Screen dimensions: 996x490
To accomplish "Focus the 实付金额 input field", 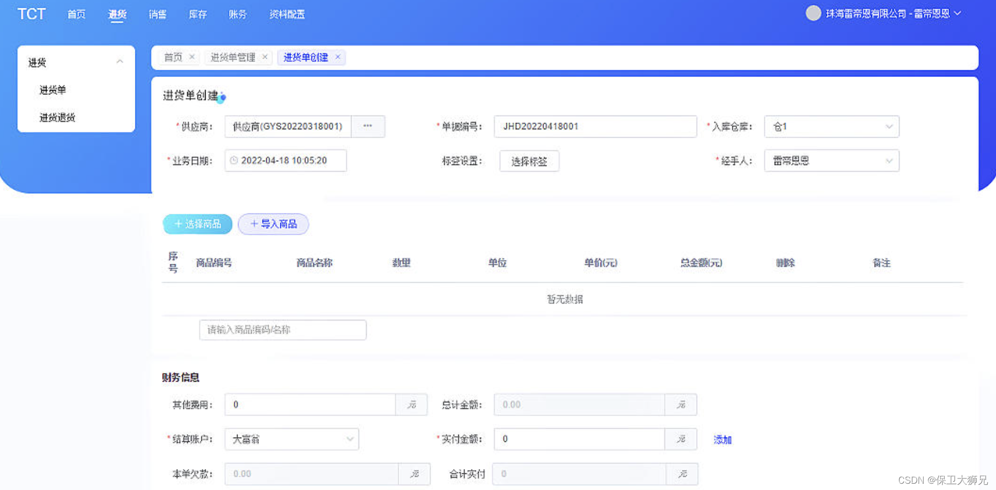I will point(579,439).
